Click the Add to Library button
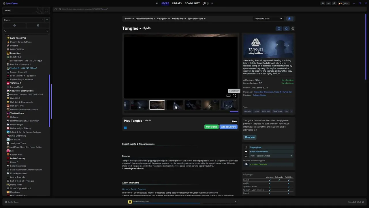Viewport: 369px width, 208px height. click(x=228, y=127)
